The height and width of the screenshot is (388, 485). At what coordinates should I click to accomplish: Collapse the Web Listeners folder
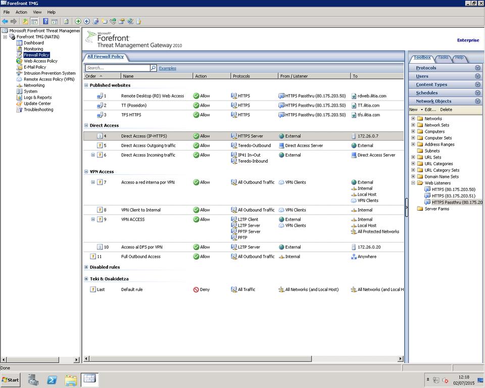413,183
